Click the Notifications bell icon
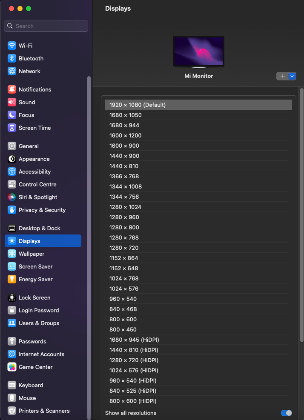The height and width of the screenshot is (420, 304). [x=12, y=89]
